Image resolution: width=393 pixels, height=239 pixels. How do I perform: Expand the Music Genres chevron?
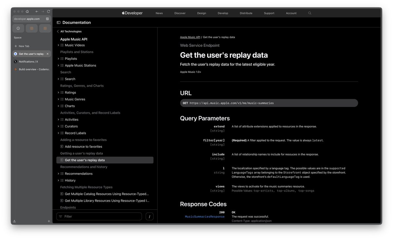coord(58,99)
